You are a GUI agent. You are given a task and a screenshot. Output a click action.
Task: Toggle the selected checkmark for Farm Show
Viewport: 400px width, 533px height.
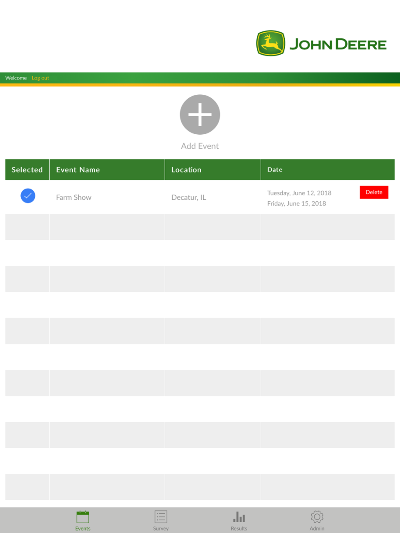coord(28,196)
